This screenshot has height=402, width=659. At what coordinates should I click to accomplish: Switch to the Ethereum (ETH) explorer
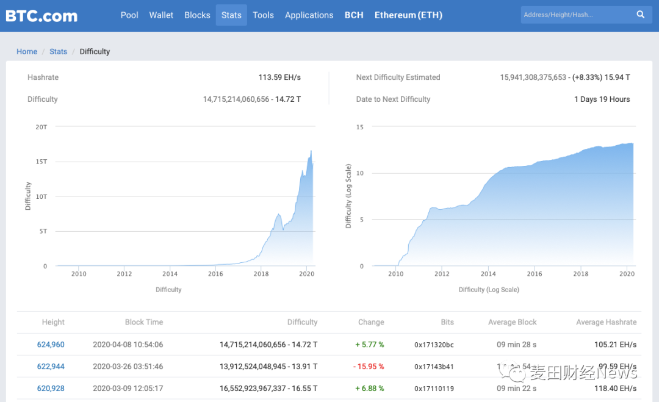click(x=408, y=15)
